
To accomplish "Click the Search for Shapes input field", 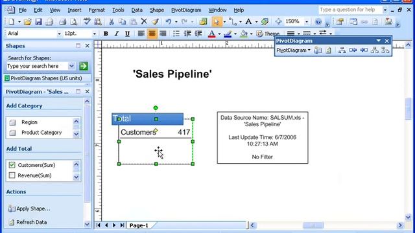I will tap(37, 66).
